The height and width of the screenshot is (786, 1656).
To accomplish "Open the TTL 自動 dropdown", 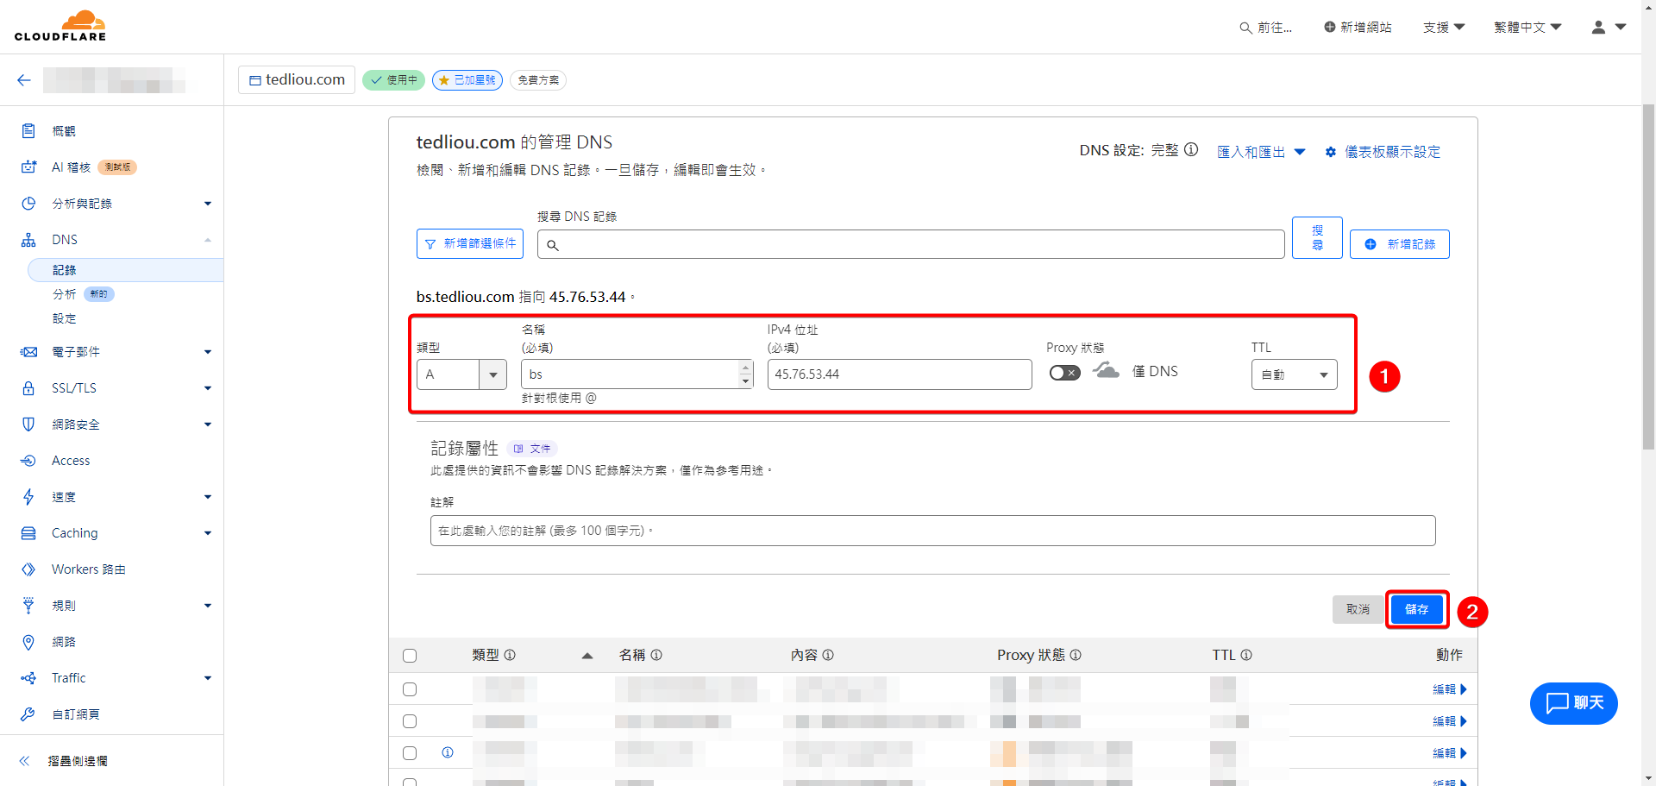I will (x=1294, y=374).
